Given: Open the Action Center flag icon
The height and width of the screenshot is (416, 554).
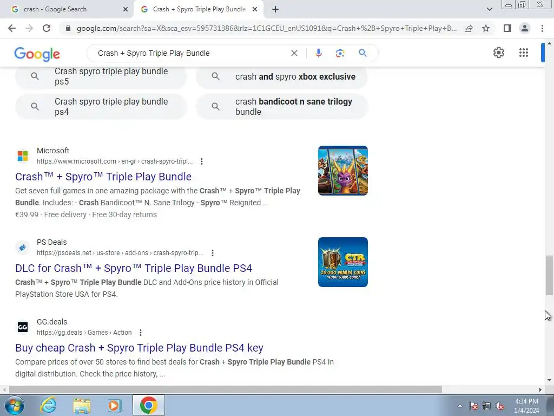Looking at the screenshot, I should [473, 406].
